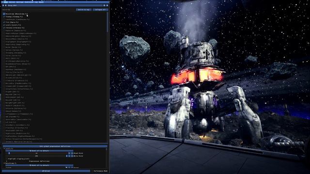Click the Reload button
This screenshot has width=310, height=174.
(x=46, y=171)
